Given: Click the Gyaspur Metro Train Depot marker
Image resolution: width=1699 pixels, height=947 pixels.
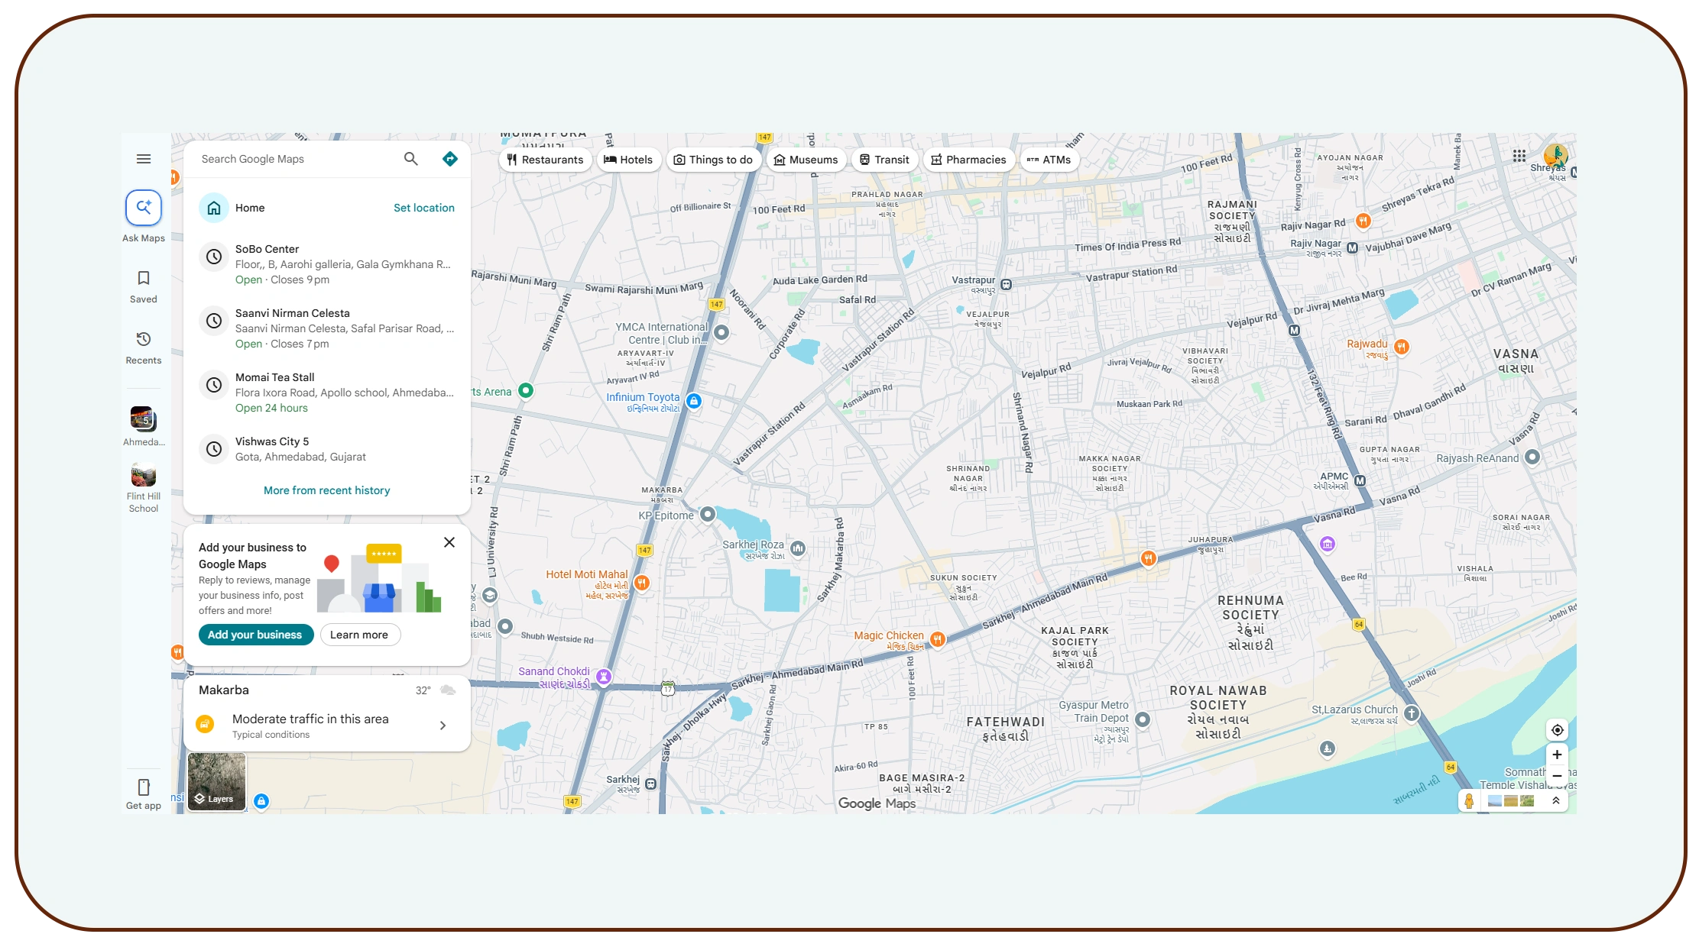Looking at the screenshot, I should pos(1143,719).
